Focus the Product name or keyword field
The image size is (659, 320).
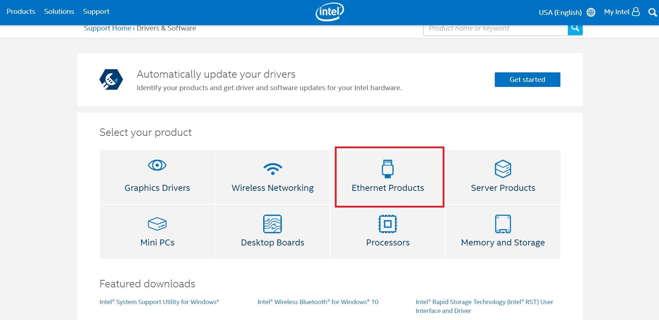point(495,28)
